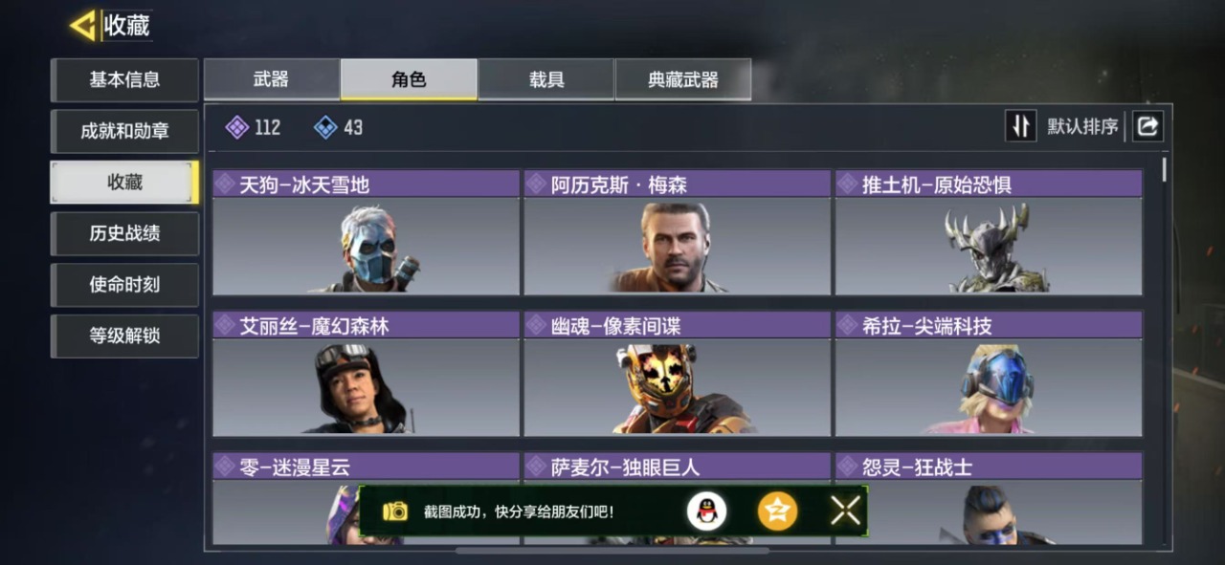Viewport: 1225px width, 565px height.
Task: Open the 基本信息 section
Action: click(124, 80)
